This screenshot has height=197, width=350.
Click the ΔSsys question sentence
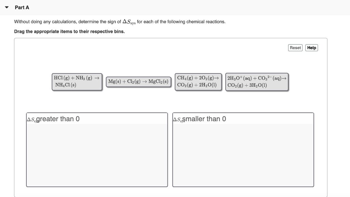pos(120,21)
